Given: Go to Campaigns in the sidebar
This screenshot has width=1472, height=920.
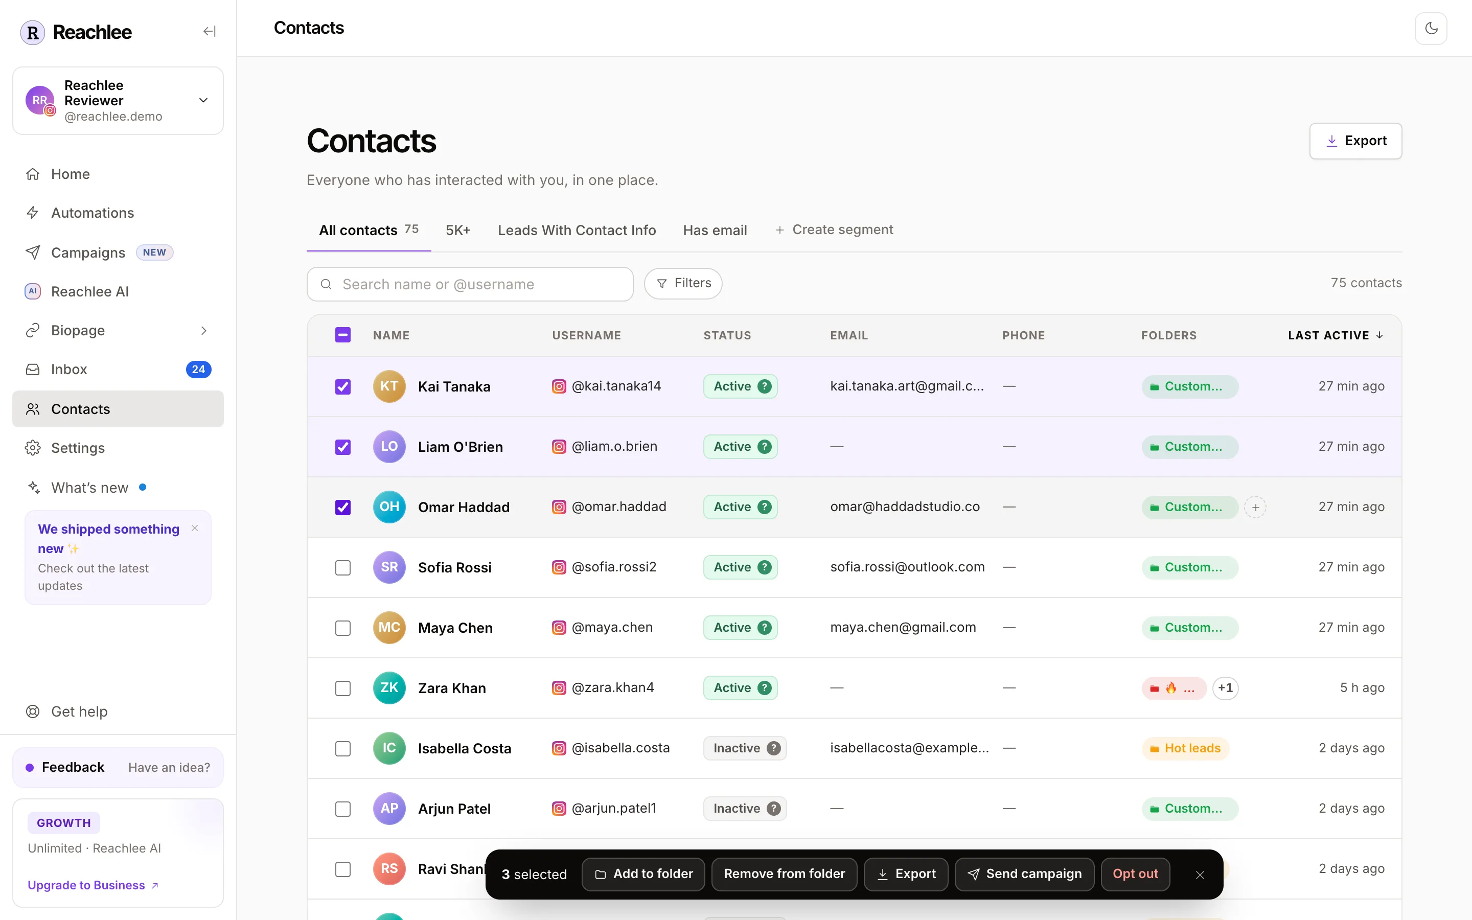Looking at the screenshot, I should [118, 252].
